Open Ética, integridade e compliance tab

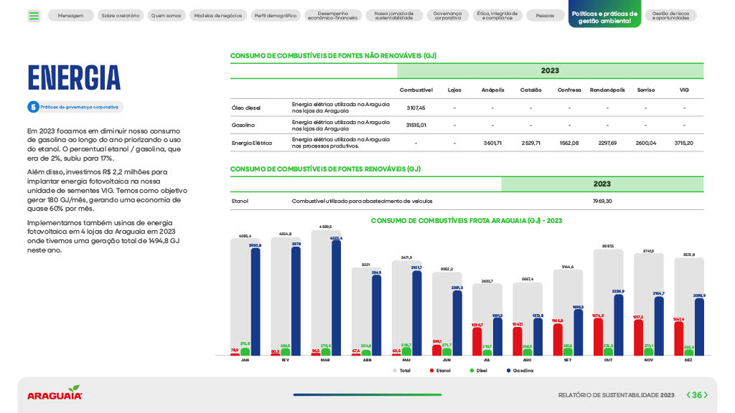(497, 16)
